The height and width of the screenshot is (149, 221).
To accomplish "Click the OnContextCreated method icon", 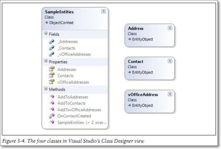I will point(51,116).
